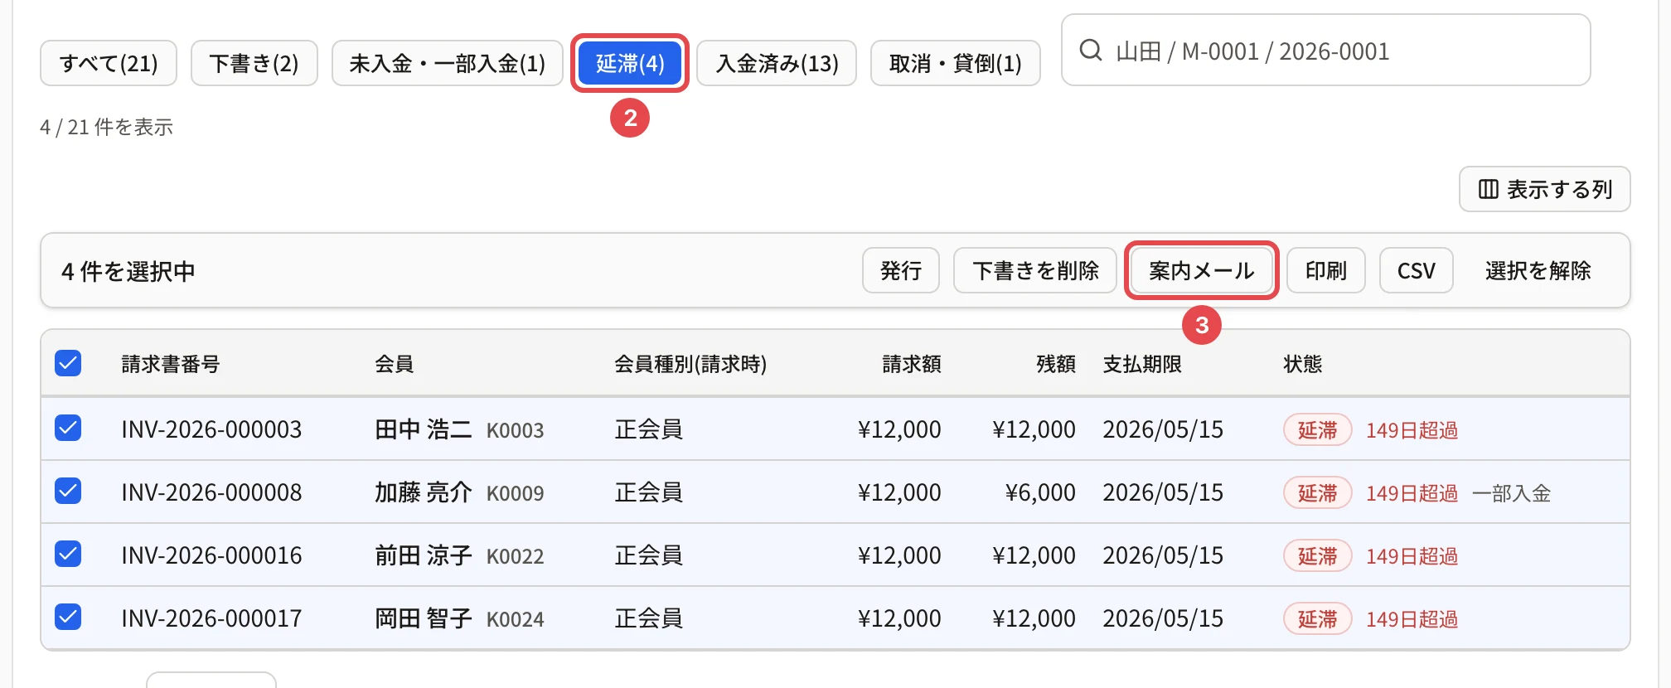
Task: Open the 延滞(4) filter tab
Action: point(630,63)
